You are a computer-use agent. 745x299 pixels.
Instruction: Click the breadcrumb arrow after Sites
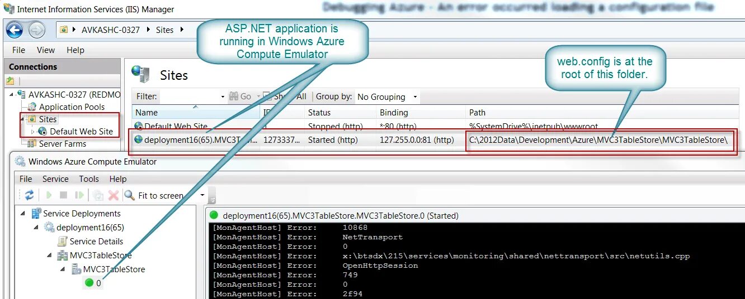pos(181,30)
